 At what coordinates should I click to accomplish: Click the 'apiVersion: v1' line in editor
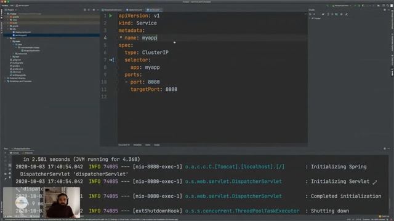[139, 15]
